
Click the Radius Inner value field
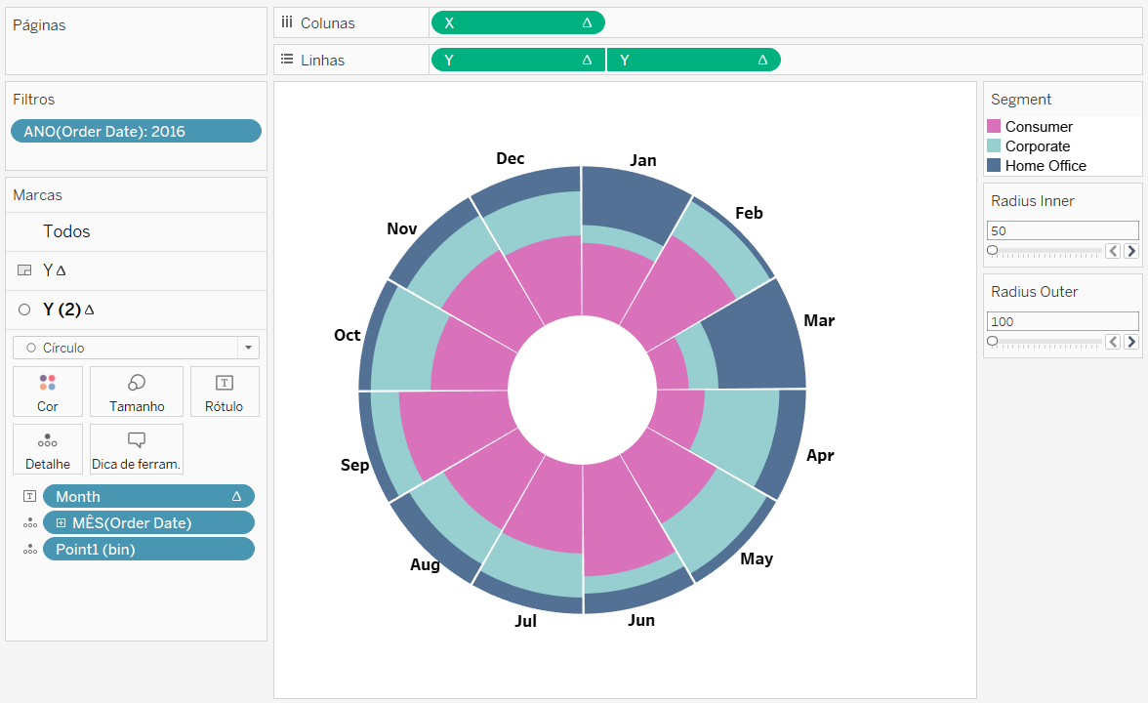[x=1063, y=230]
